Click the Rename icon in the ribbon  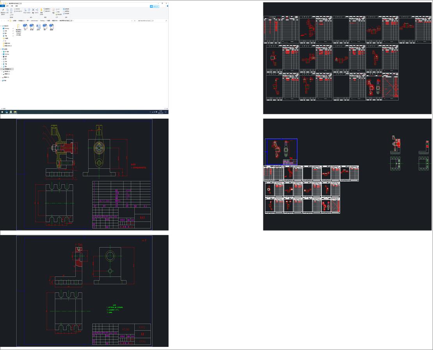click(37, 10)
